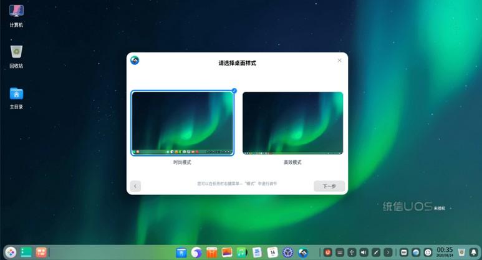Open the browser icon in the dock
Image resolution: width=482 pixels, height=260 pixels.
point(196,253)
